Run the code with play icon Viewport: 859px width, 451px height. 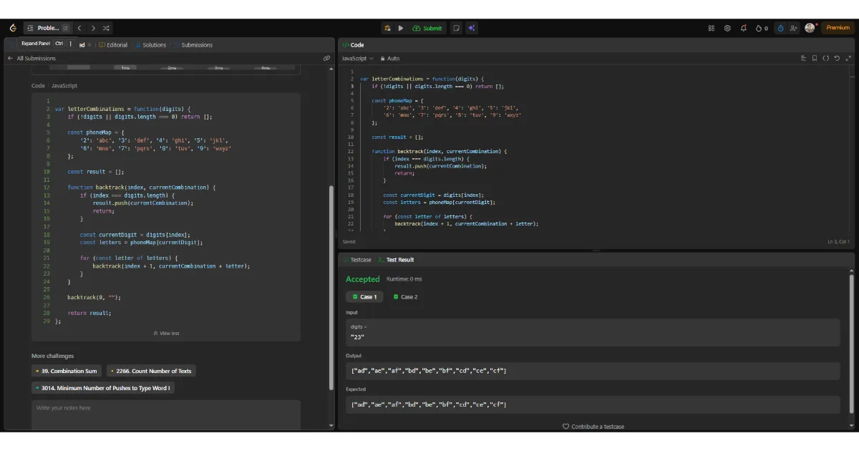click(401, 28)
